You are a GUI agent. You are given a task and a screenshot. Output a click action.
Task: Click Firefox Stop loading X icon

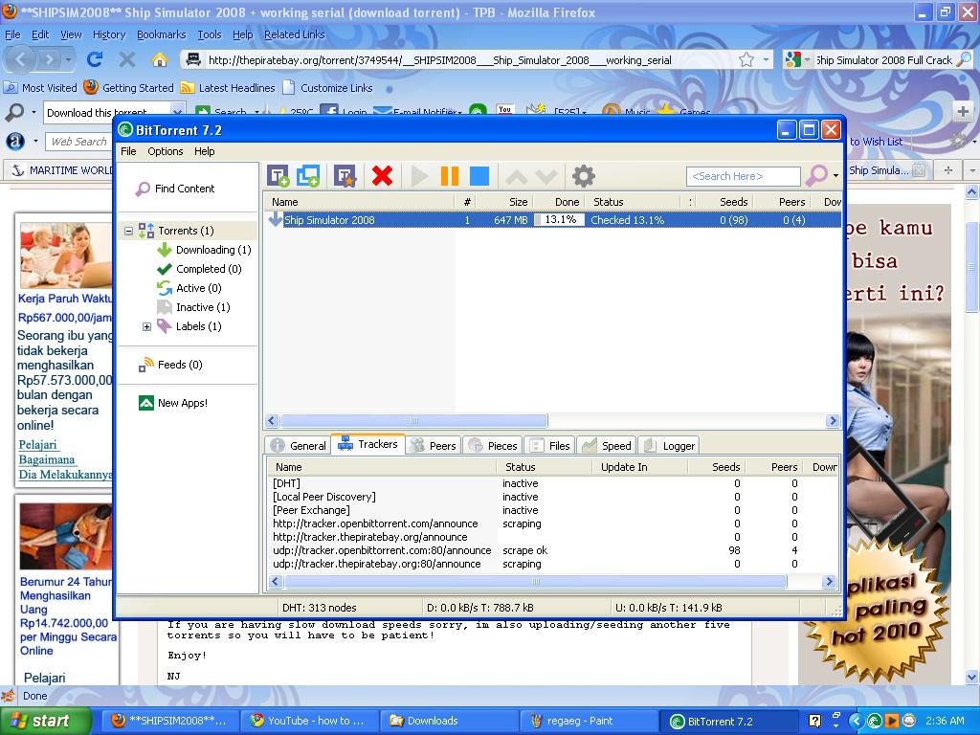click(127, 59)
